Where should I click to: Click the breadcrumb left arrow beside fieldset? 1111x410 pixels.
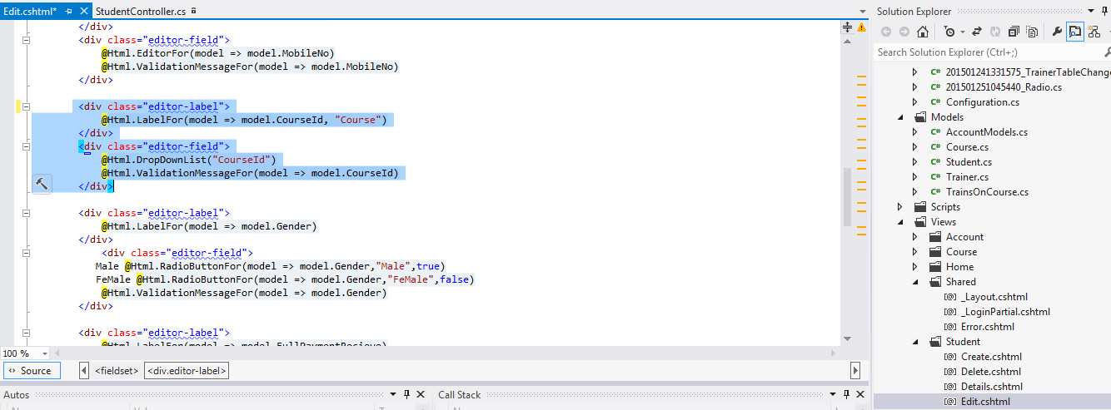tap(84, 371)
